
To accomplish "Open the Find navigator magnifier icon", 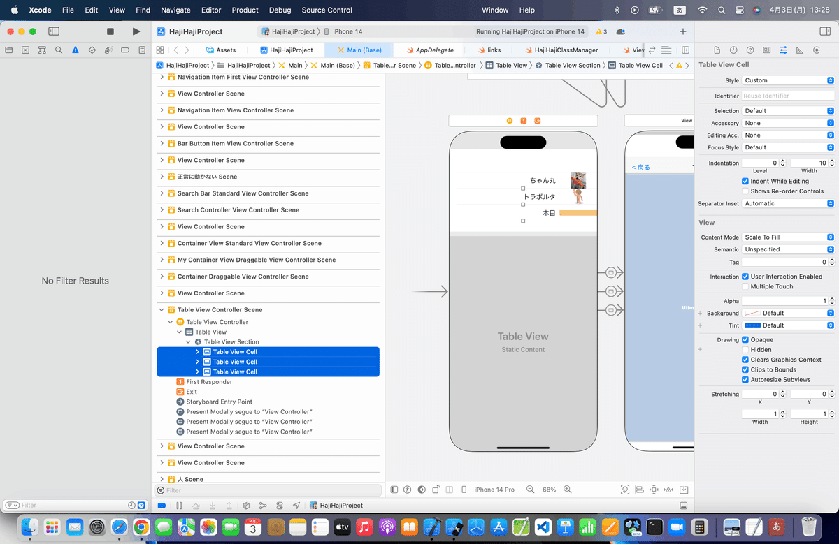I will pos(59,50).
